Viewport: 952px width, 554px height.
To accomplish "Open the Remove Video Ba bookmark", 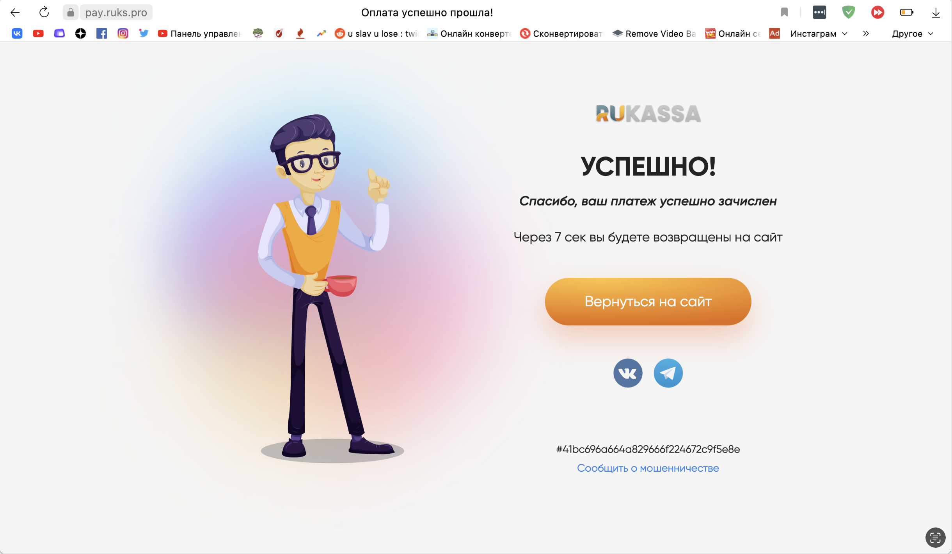I will (654, 34).
